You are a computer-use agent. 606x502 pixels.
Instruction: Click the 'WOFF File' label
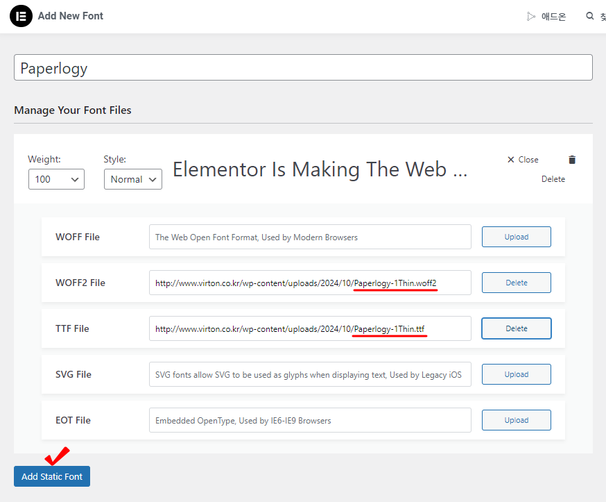click(x=78, y=237)
